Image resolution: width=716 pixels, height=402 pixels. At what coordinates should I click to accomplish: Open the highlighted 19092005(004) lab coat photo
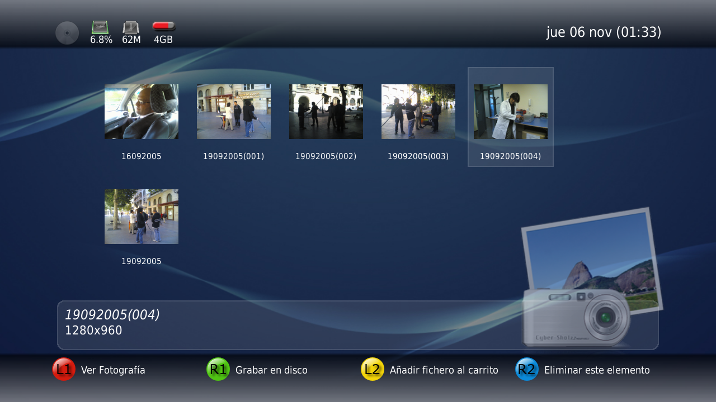pos(511,112)
